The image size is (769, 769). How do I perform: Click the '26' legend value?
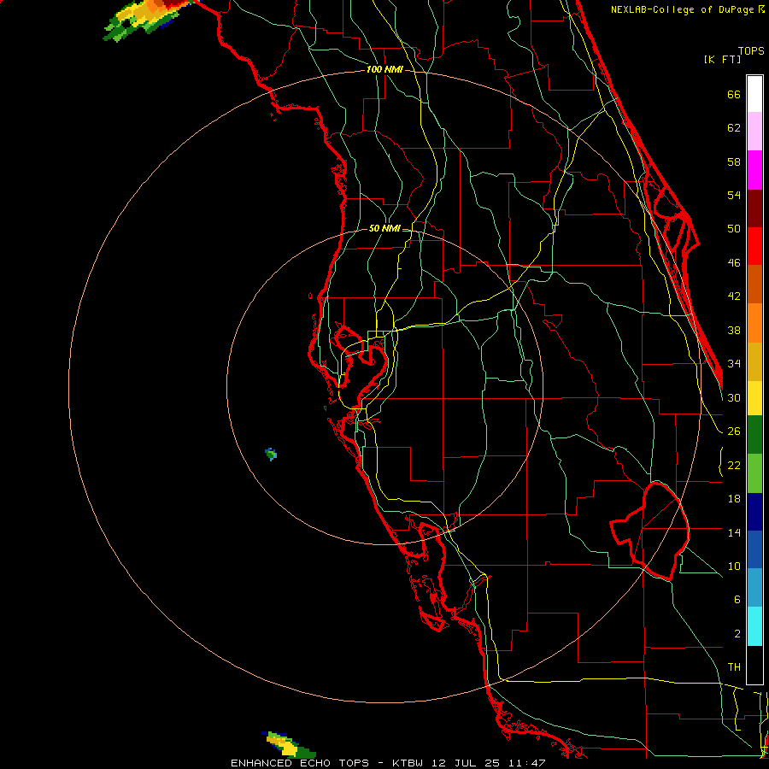pos(734,431)
